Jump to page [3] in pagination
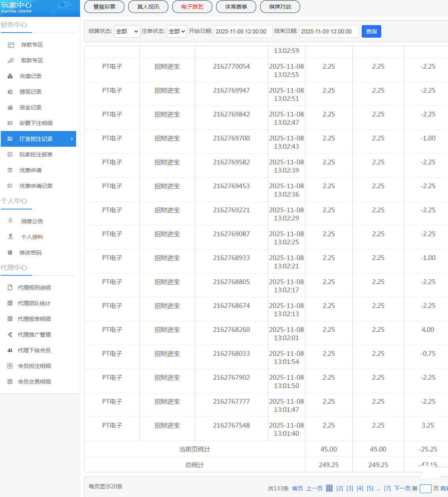The image size is (448, 497). (x=350, y=488)
